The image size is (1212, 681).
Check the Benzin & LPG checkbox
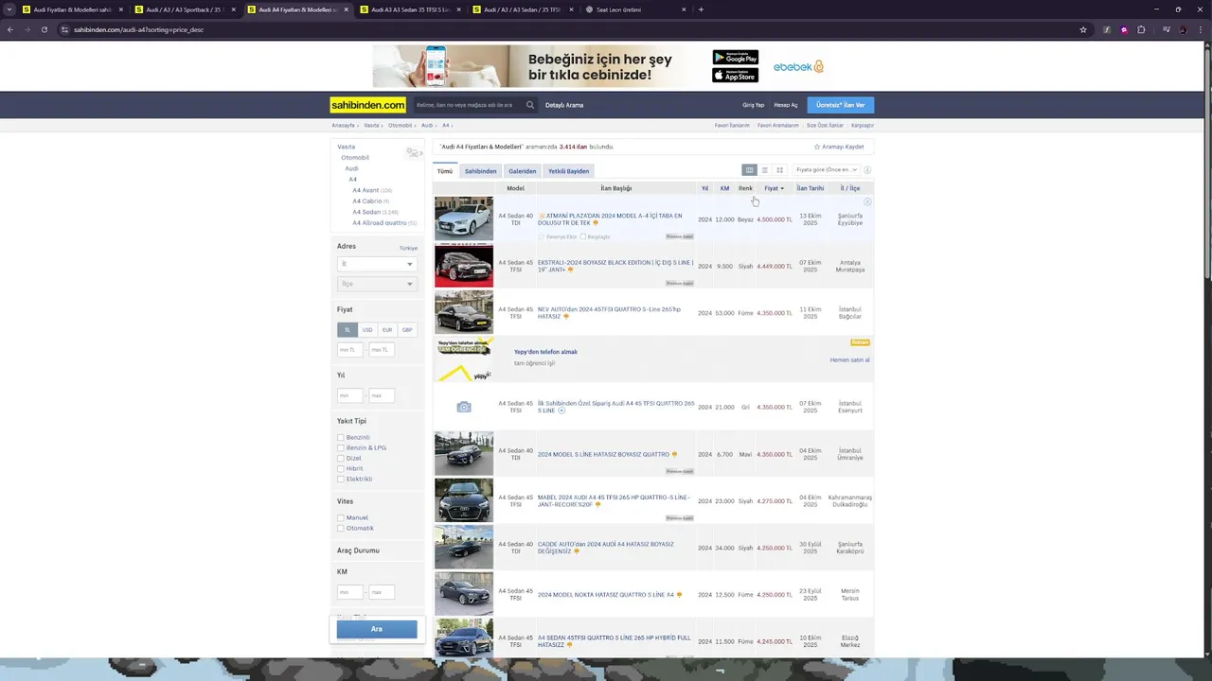[341, 448]
